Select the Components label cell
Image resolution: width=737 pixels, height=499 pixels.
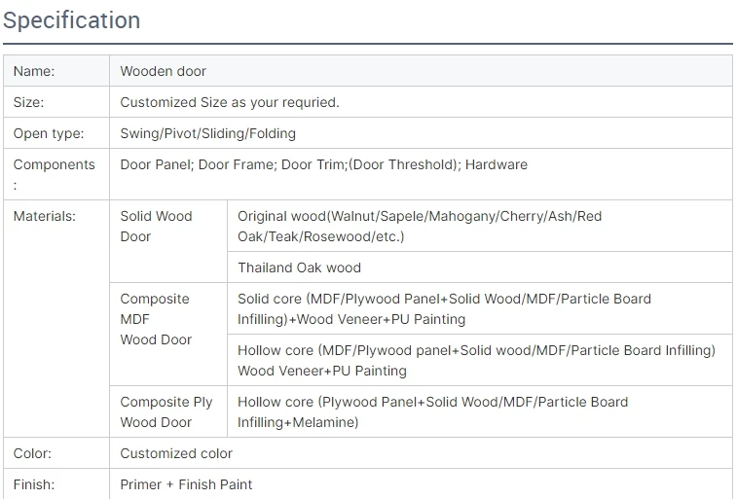pos(55,173)
